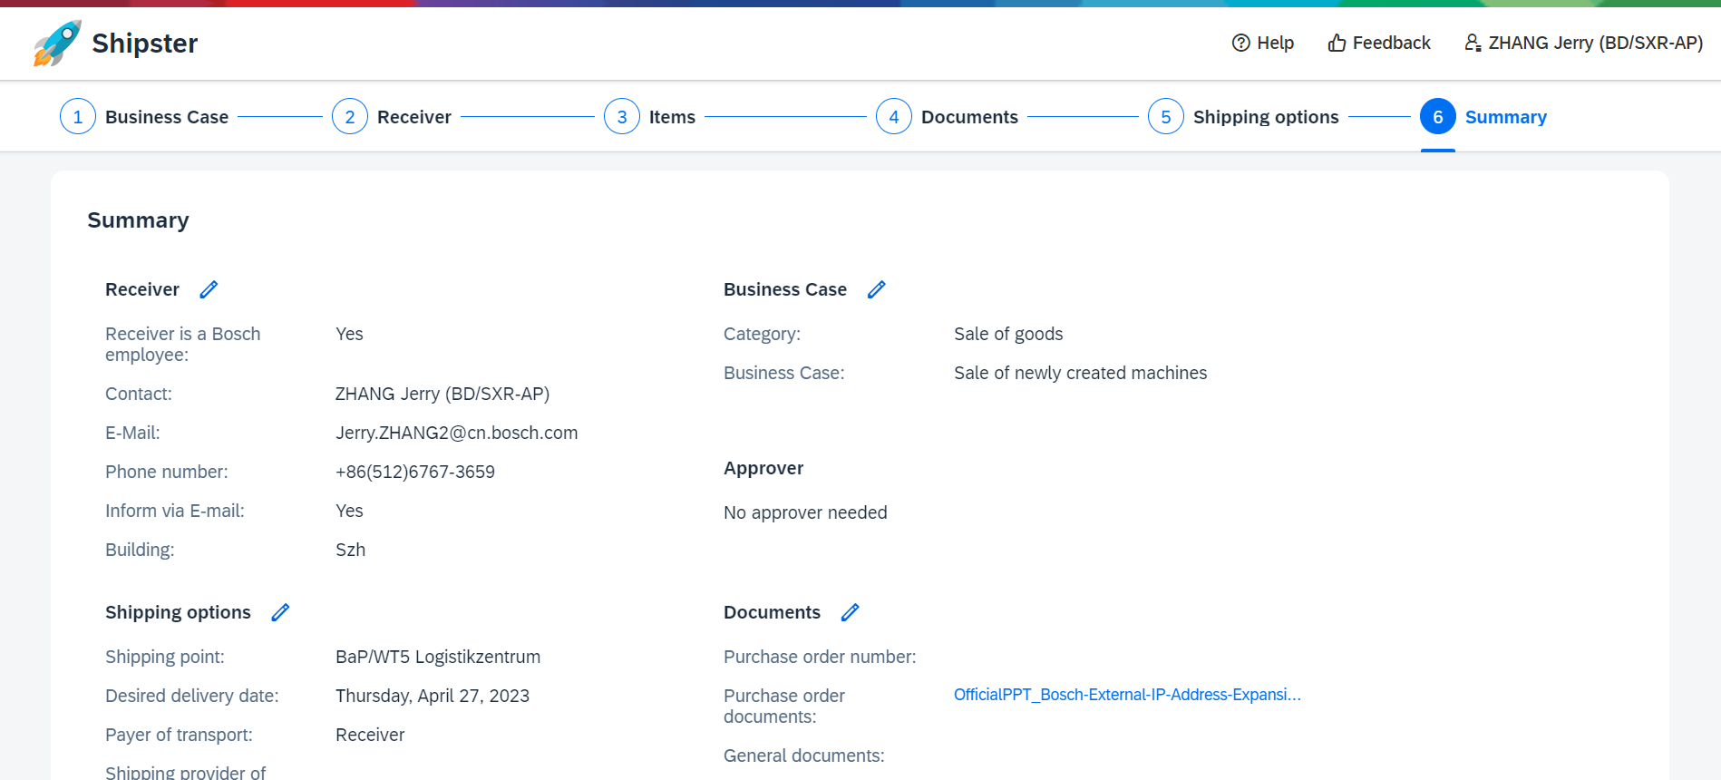Screen dimensions: 1721x780
Task: Click the Help question mark icon
Action: point(1240,43)
